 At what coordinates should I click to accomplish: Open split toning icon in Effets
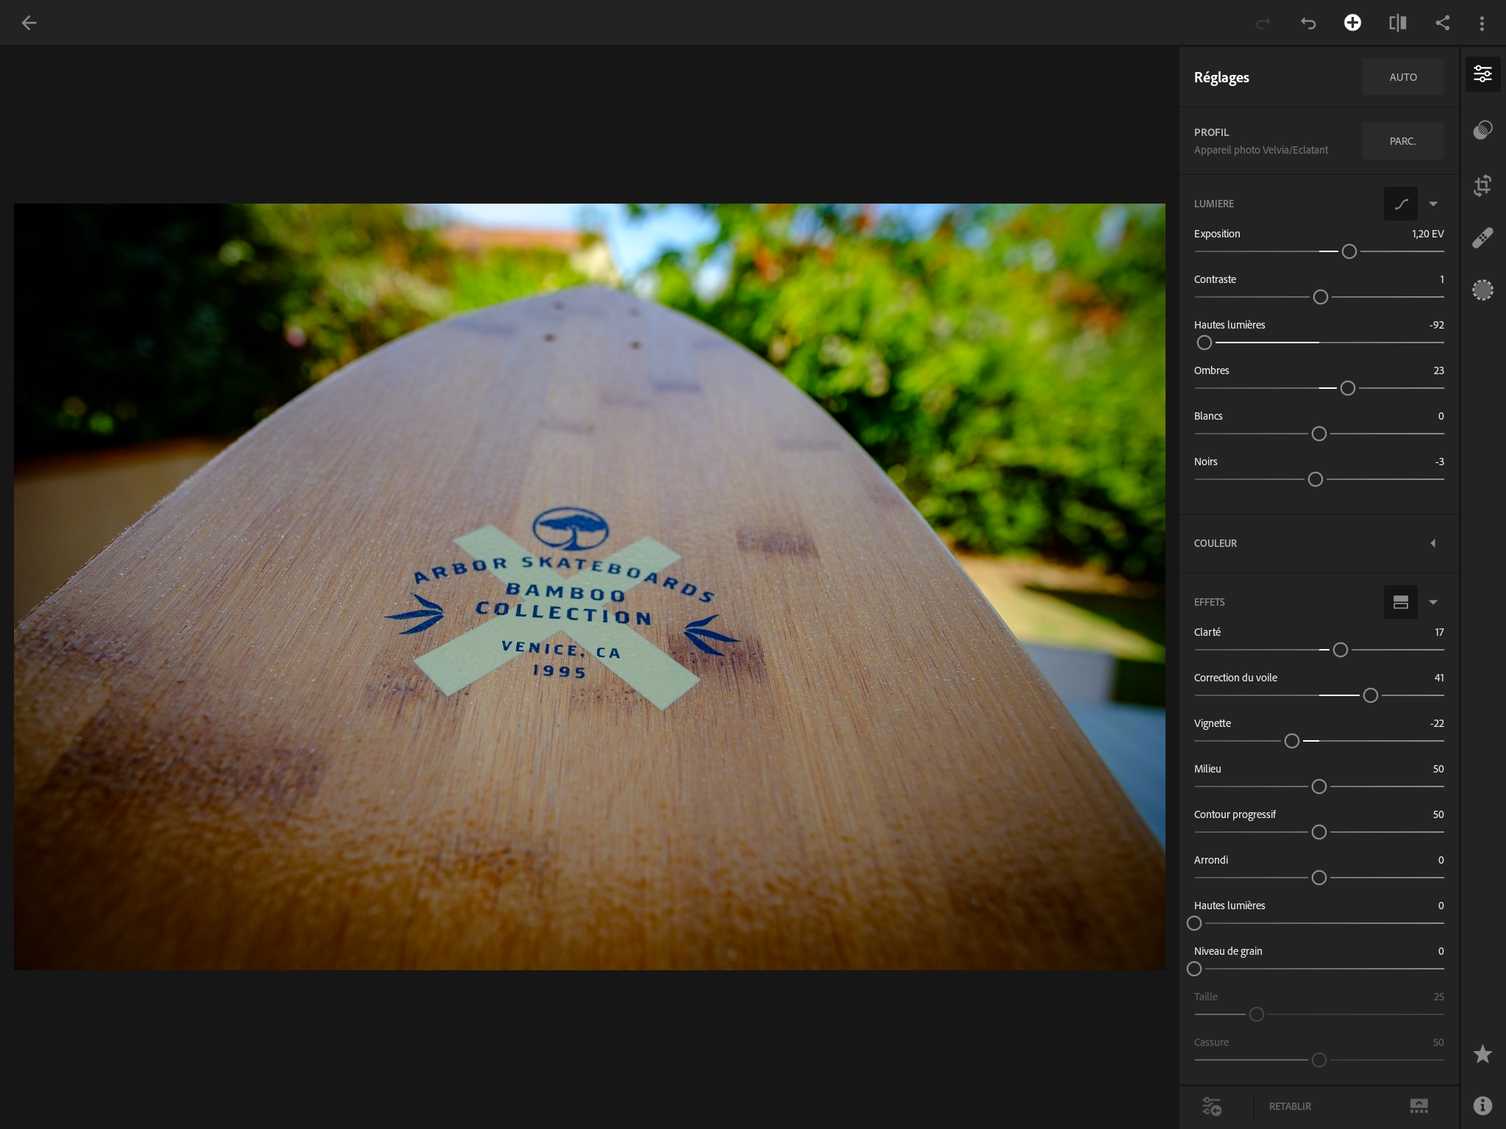1401,602
